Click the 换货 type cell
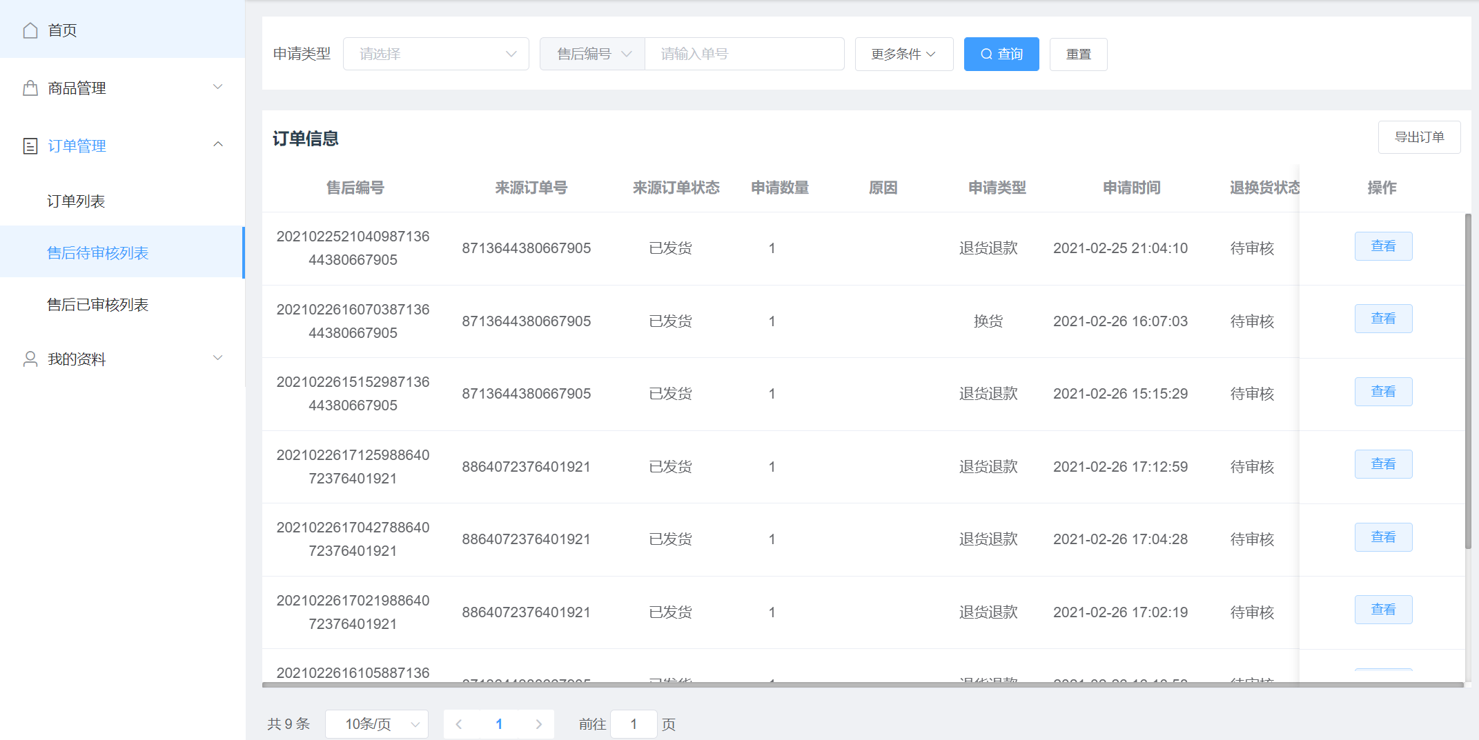The width and height of the screenshot is (1479, 740). point(988,321)
